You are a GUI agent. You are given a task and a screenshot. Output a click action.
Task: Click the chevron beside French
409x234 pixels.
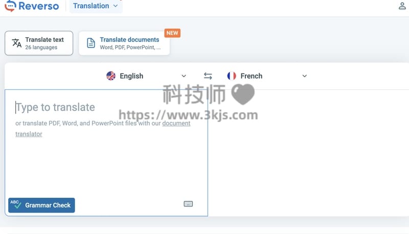click(x=304, y=76)
